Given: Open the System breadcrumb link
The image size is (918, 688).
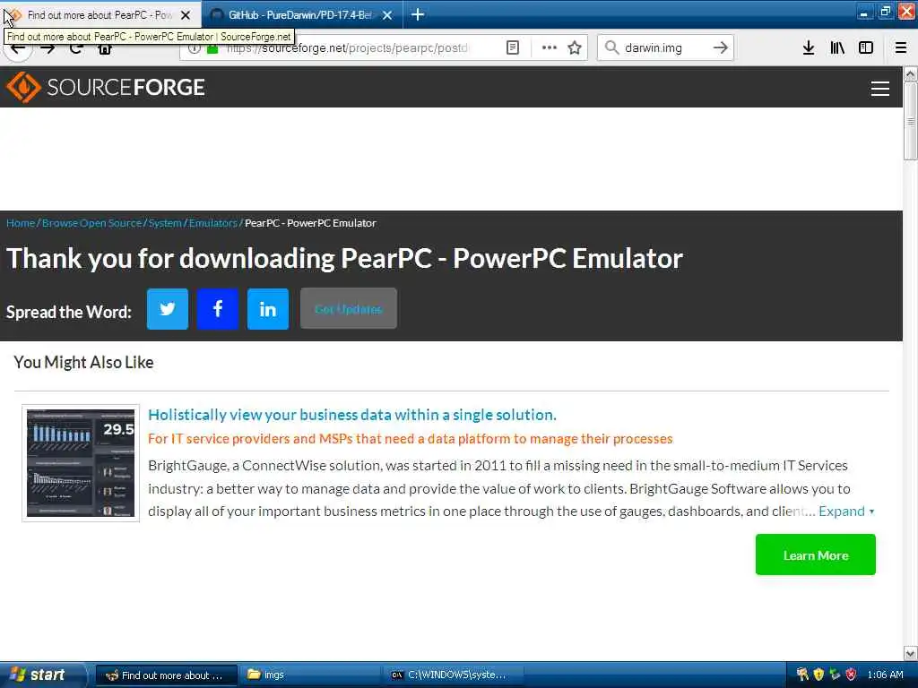Looking at the screenshot, I should click(x=165, y=223).
